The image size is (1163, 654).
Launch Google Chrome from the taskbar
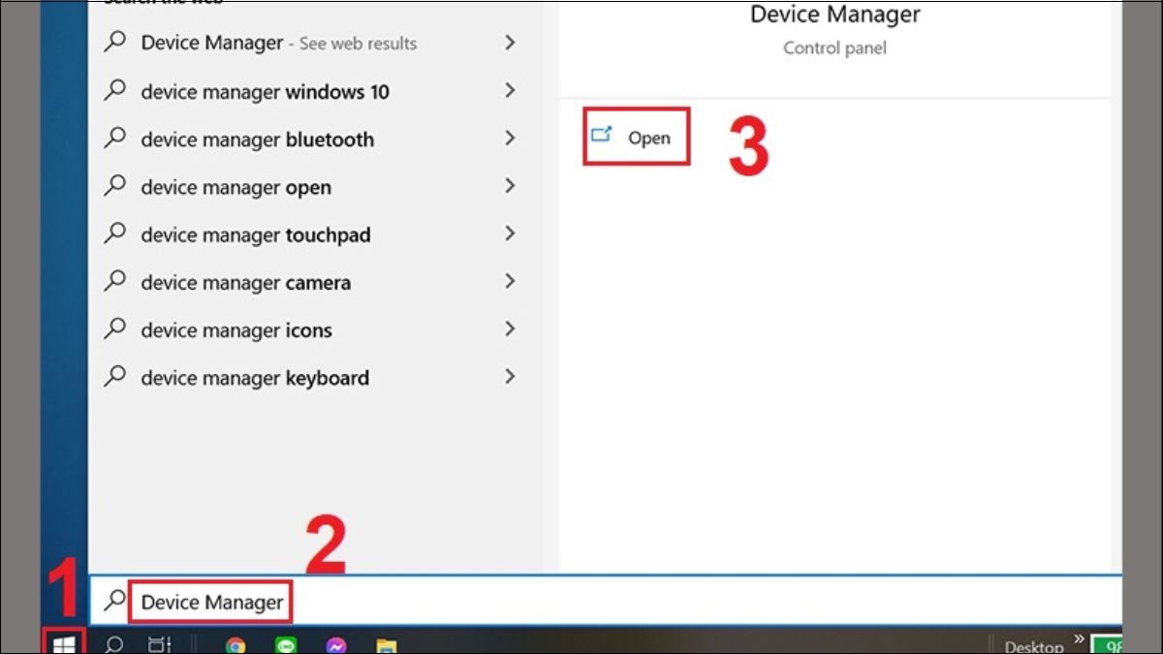click(x=236, y=645)
